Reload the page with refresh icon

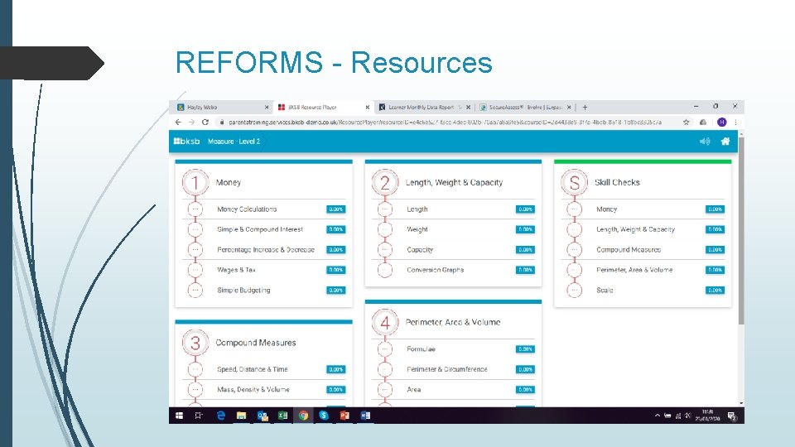coord(205,123)
